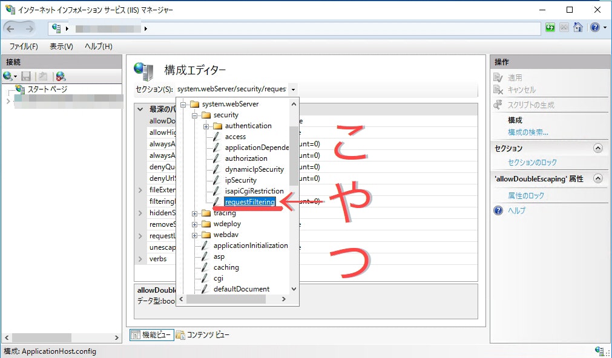Click the Back navigation arrow
The width and height of the screenshot is (612, 358).
tap(11, 28)
